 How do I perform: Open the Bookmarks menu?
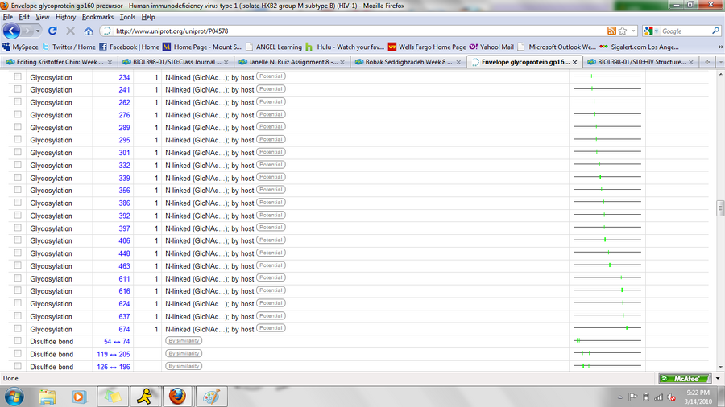[97, 17]
